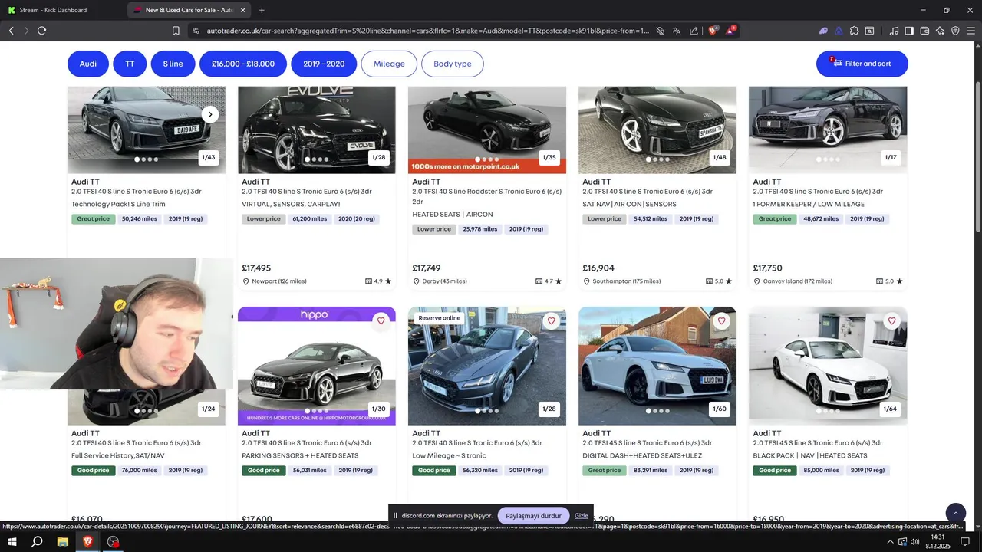Heart the LU19 BWA white TT listing
982x552 pixels.
(x=721, y=320)
